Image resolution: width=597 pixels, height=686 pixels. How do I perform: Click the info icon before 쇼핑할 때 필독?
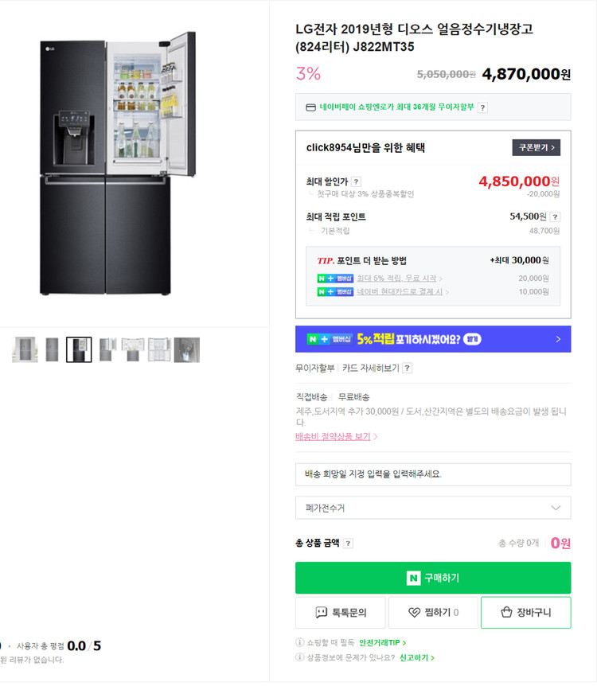click(x=298, y=641)
